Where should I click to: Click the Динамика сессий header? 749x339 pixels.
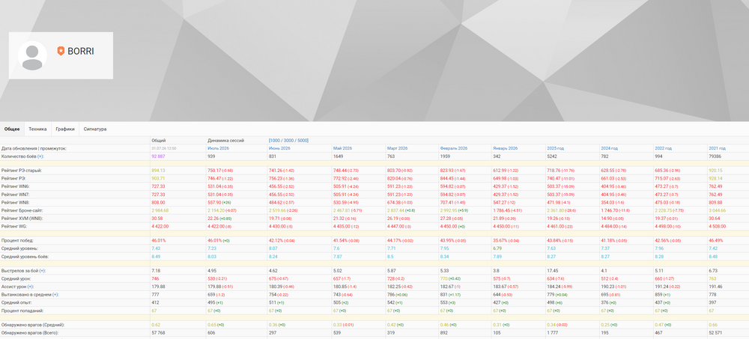(226, 141)
